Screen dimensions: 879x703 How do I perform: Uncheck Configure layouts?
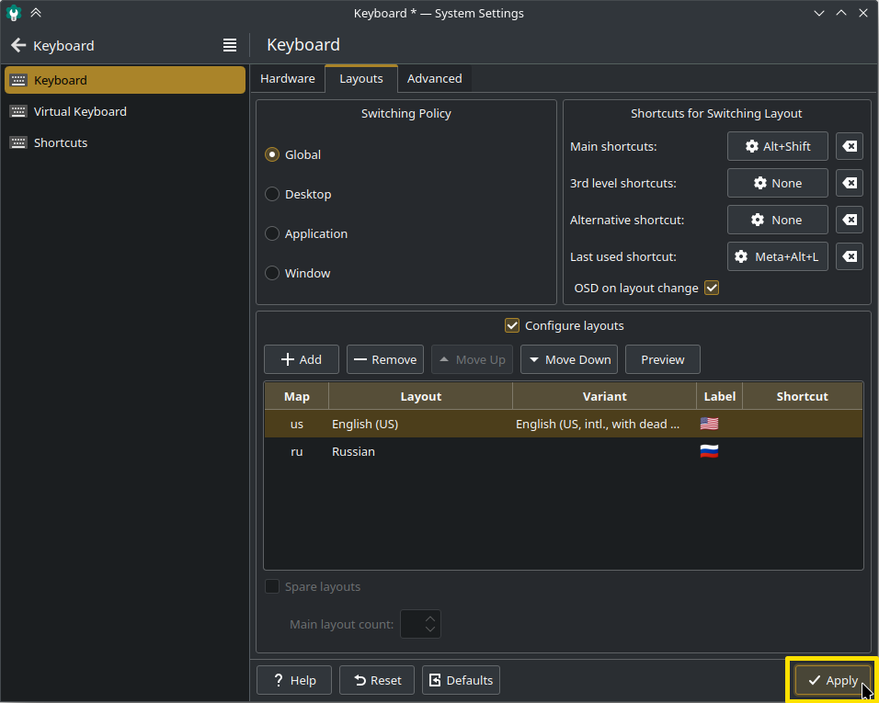coord(512,325)
